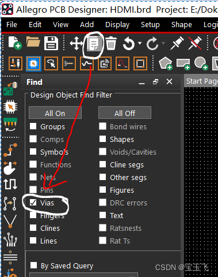This screenshot has height=277, width=218.
Task: Enable the Shapes checkbox
Action: tap(102, 139)
